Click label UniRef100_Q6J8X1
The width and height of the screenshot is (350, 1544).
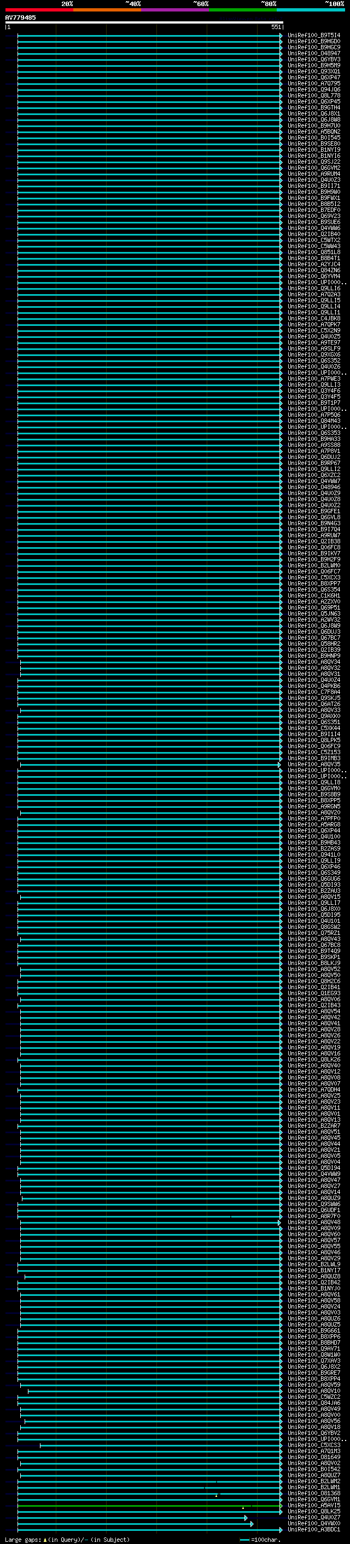point(313,113)
